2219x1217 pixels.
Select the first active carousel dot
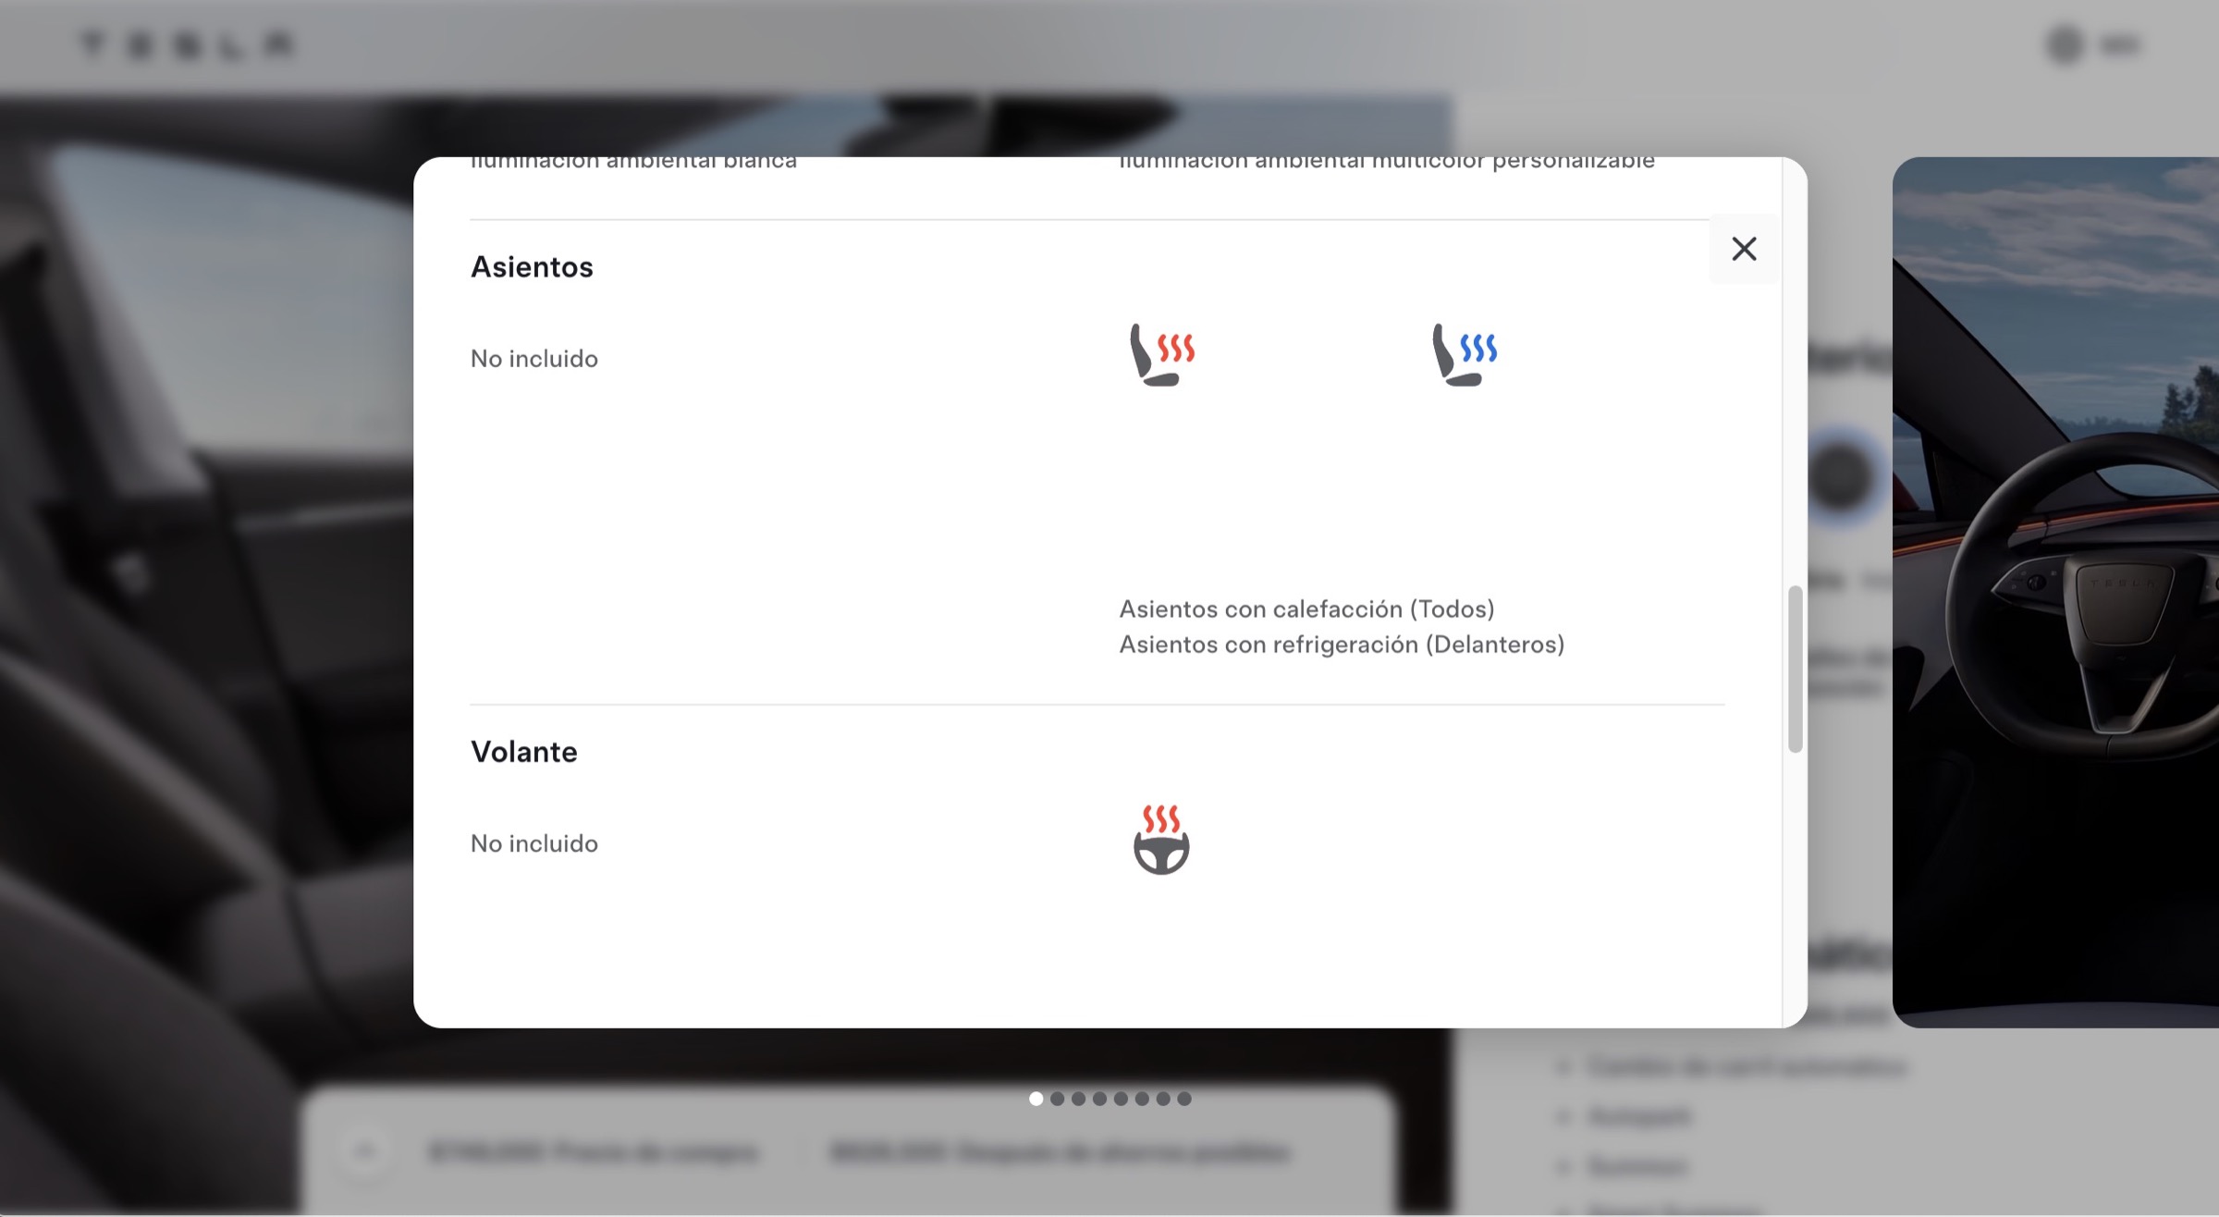click(x=1036, y=1099)
